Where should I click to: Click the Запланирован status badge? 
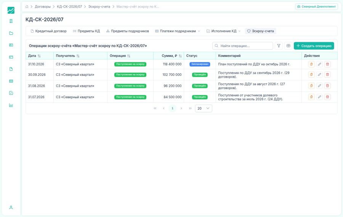point(200,64)
